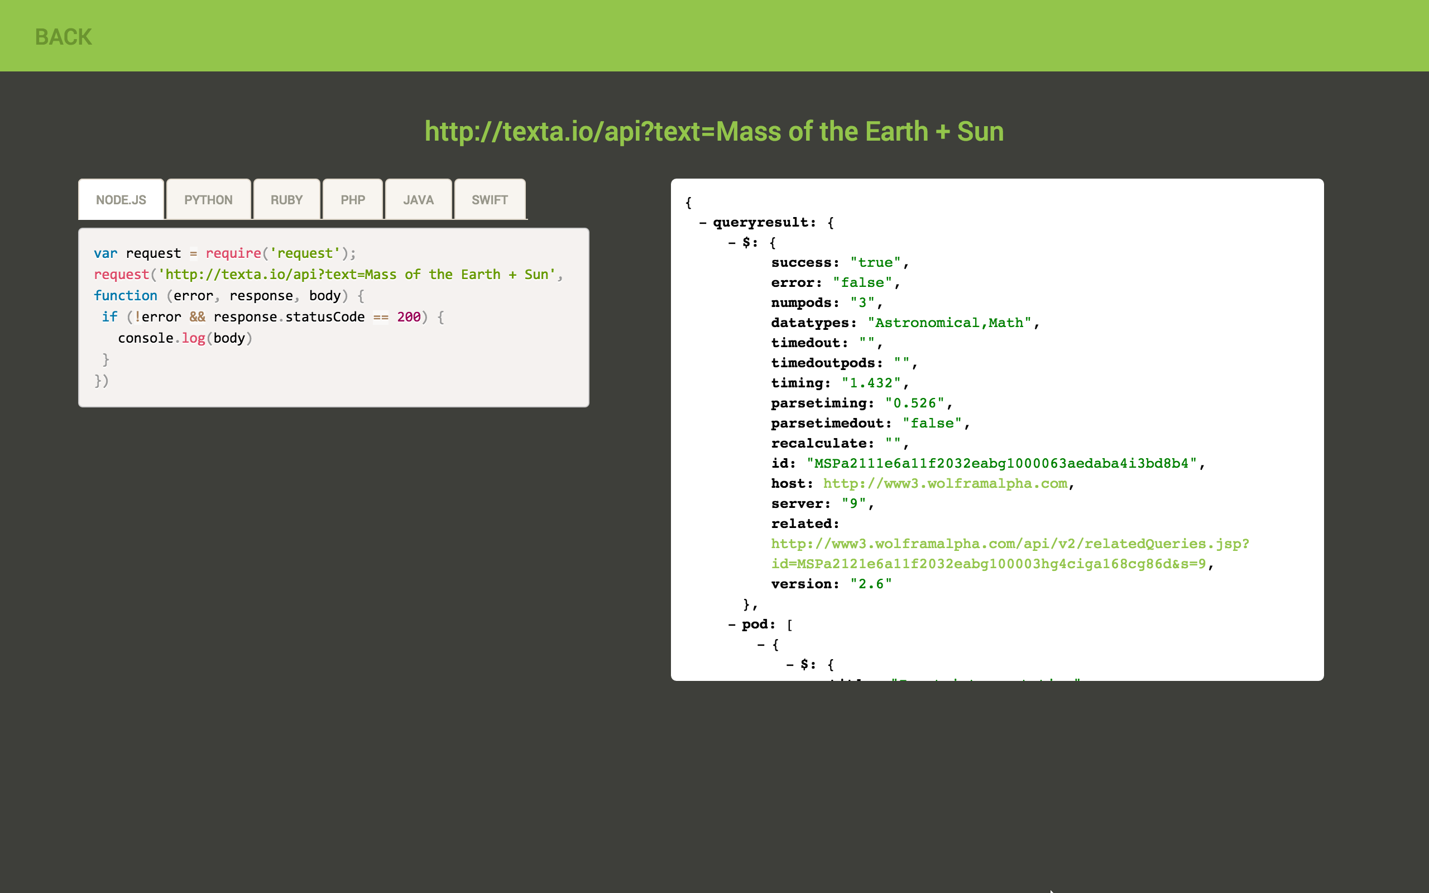This screenshot has height=893, width=1429.
Task: Open the relatedQueries.jsp related link
Action: (1010, 544)
